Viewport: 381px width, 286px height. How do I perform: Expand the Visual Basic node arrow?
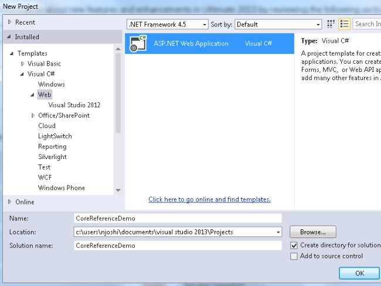tap(23, 64)
